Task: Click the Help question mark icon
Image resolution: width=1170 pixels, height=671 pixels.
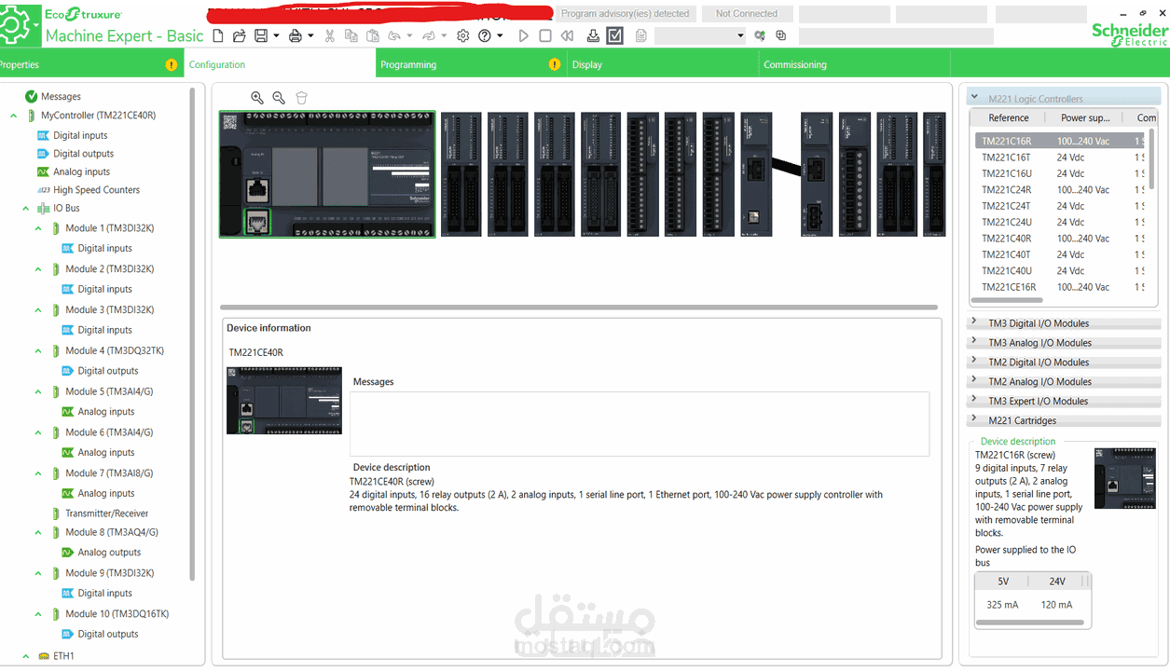Action: (x=485, y=35)
